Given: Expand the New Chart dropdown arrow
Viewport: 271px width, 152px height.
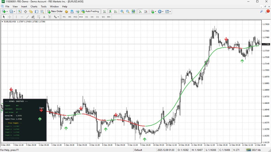Looking at the screenshot, I should click(x=7, y=12).
